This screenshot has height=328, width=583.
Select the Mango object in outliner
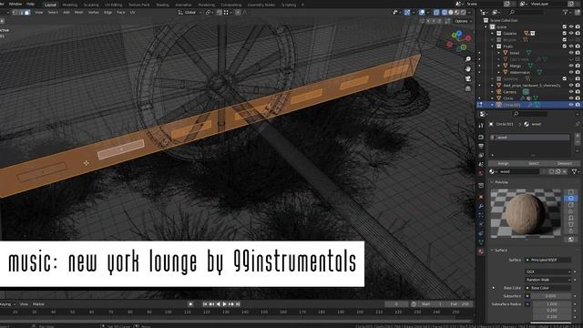[516, 66]
